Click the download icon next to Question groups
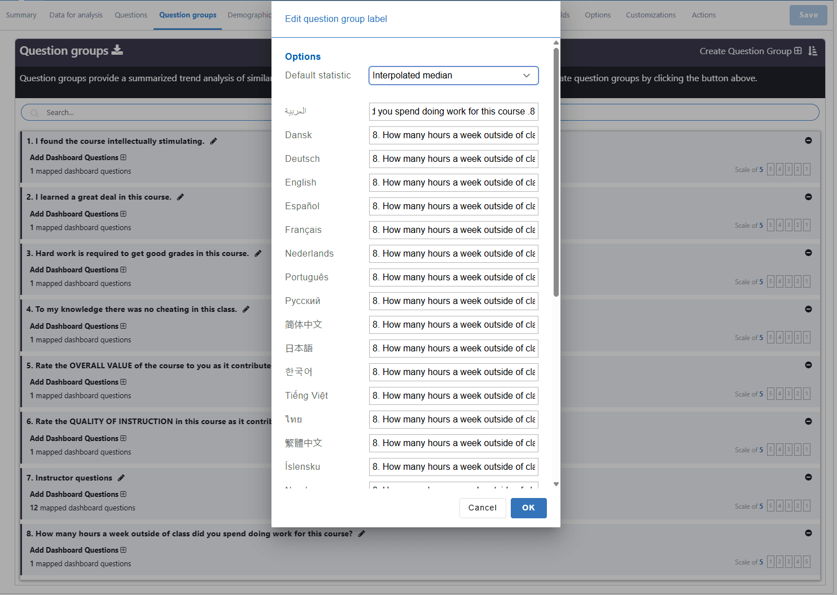Screen dimensions: 837x595 [117, 50]
